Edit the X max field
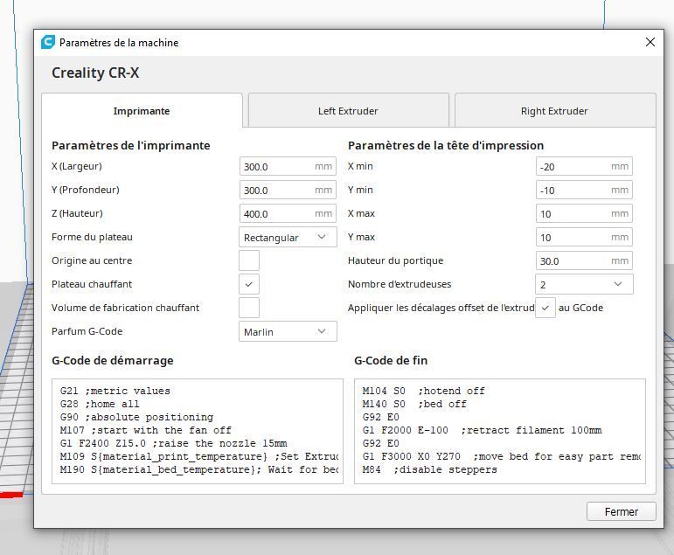The width and height of the screenshot is (674, 555). coord(584,213)
